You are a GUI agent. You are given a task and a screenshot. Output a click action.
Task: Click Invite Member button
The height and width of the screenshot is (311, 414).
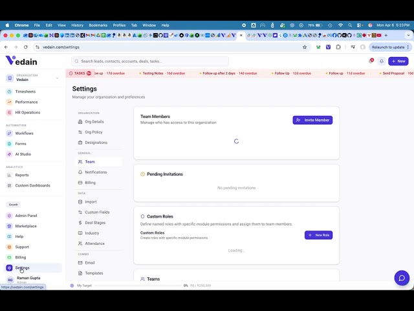point(312,120)
